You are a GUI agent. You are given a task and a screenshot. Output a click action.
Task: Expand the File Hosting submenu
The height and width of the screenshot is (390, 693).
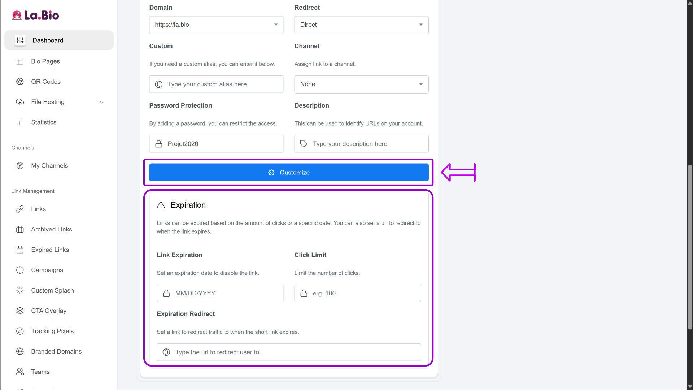102,102
